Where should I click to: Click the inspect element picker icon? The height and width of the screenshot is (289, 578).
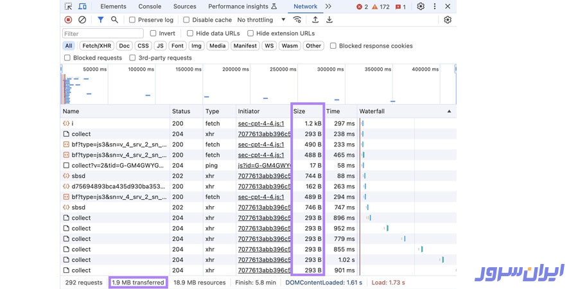pos(69,6)
